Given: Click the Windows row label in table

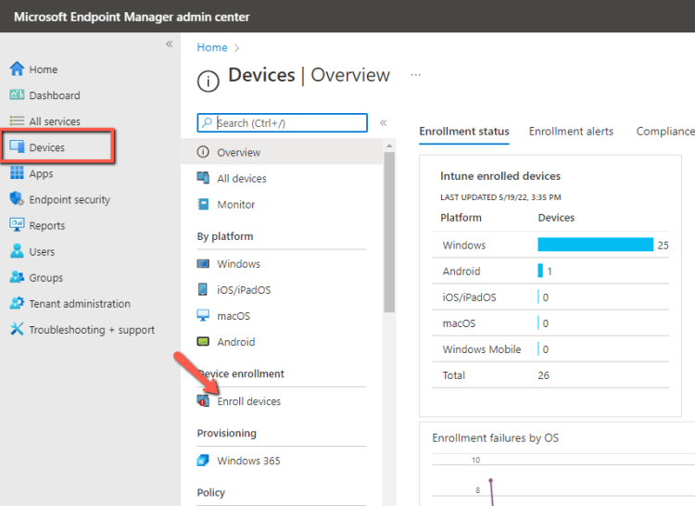Looking at the screenshot, I should click(464, 245).
